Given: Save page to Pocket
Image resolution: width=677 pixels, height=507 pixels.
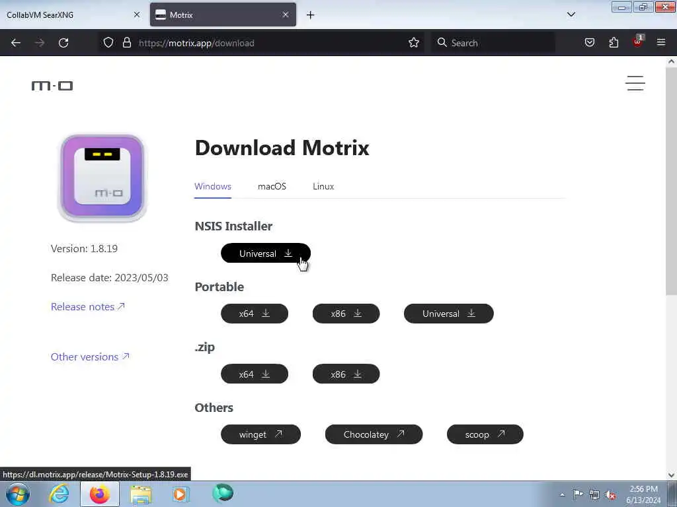Looking at the screenshot, I should pyautogui.click(x=589, y=43).
